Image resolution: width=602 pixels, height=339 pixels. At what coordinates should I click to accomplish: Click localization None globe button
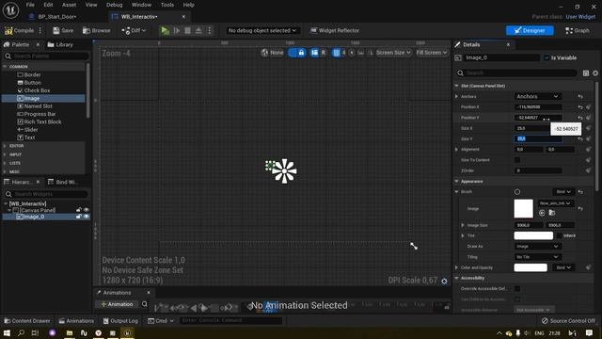click(x=272, y=53)
